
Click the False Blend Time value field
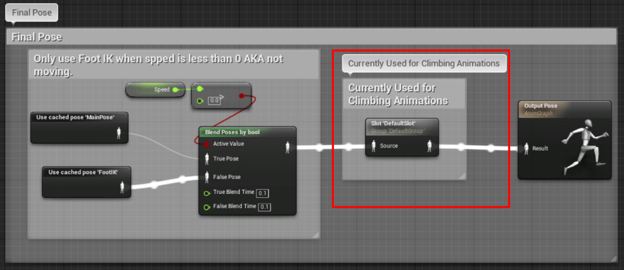point(264,207)
